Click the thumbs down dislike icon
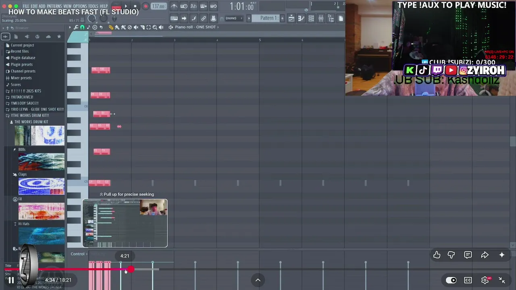 (x=451, y=255)
